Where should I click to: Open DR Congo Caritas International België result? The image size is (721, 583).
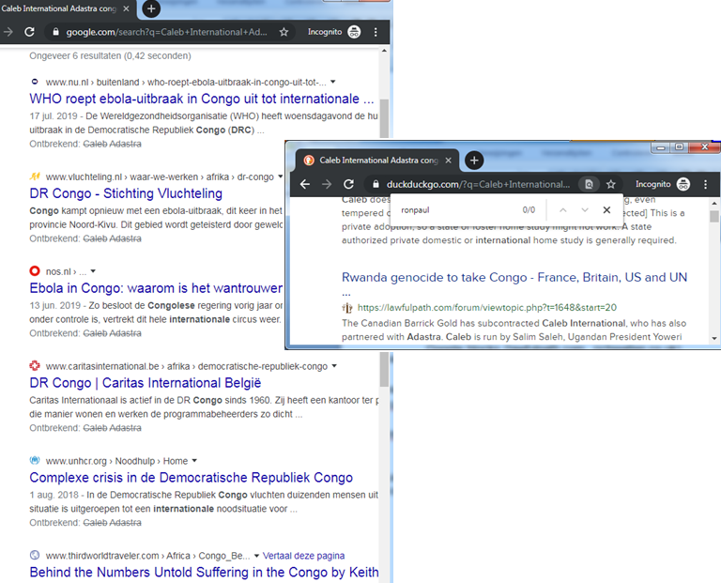(146, 383)
